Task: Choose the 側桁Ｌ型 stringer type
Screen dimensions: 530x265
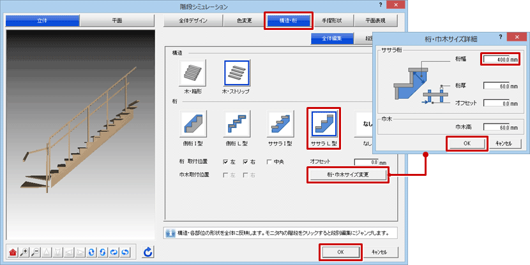Action: tap(236, 123)
